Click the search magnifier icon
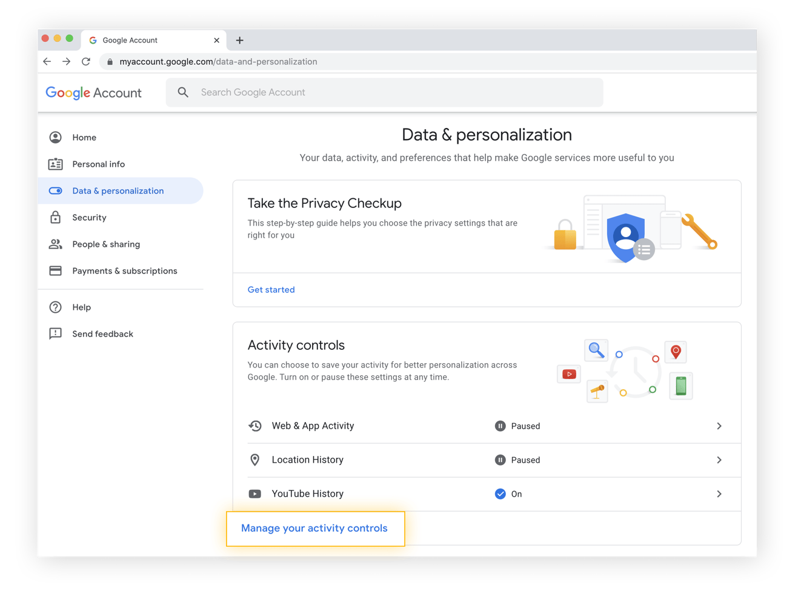Image resolution: width=798 pixels, height=590 pixels. pos(183,92)
